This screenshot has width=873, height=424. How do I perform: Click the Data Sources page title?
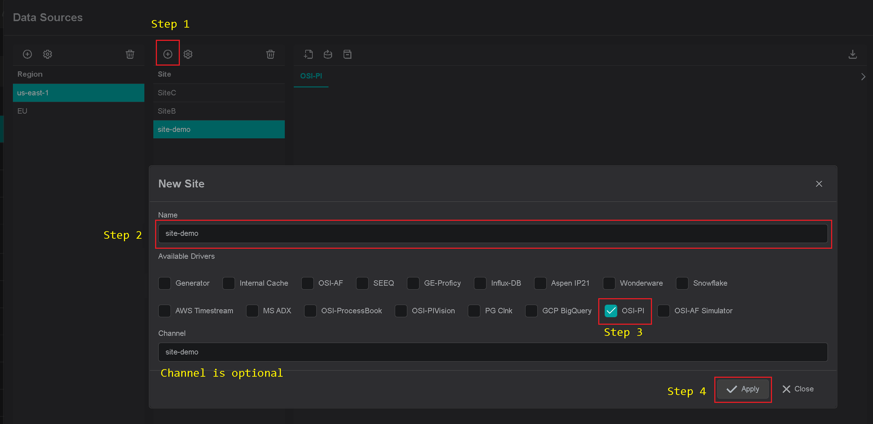pyautogui.click(x=48, y=17)
